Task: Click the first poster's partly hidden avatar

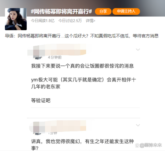Action: point(38,58)
